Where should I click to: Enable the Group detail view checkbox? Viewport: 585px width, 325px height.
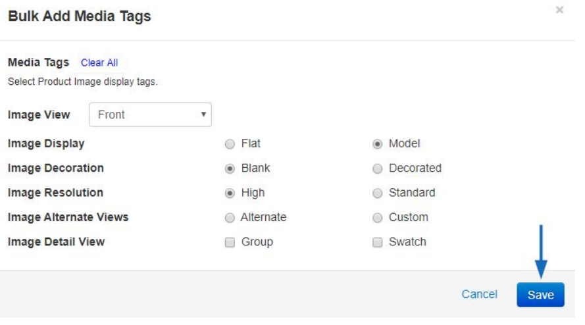[230, 242]
